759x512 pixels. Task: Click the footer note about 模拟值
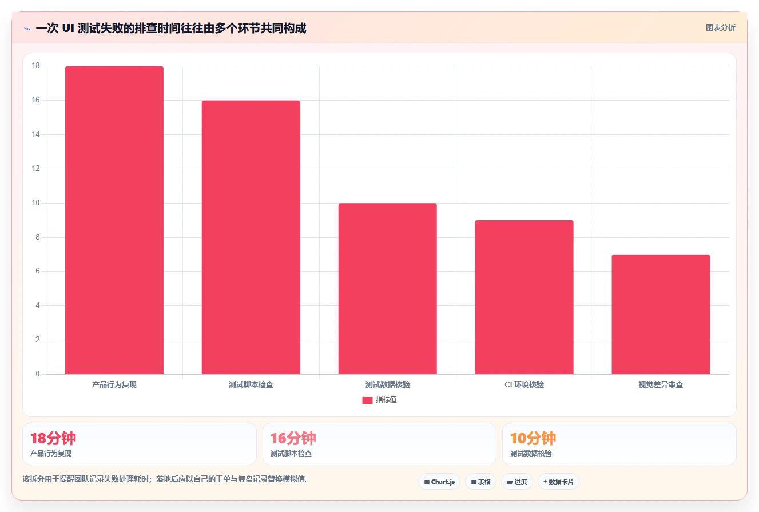165,479
